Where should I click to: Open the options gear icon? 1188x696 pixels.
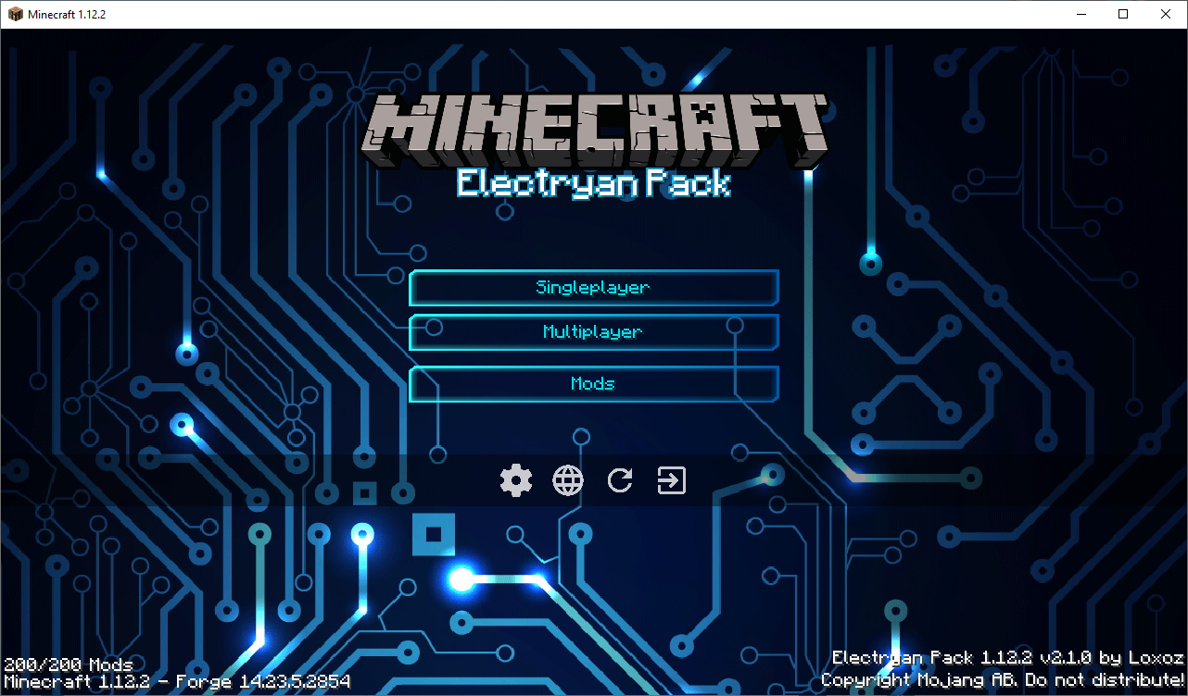(x=516, y=480)
